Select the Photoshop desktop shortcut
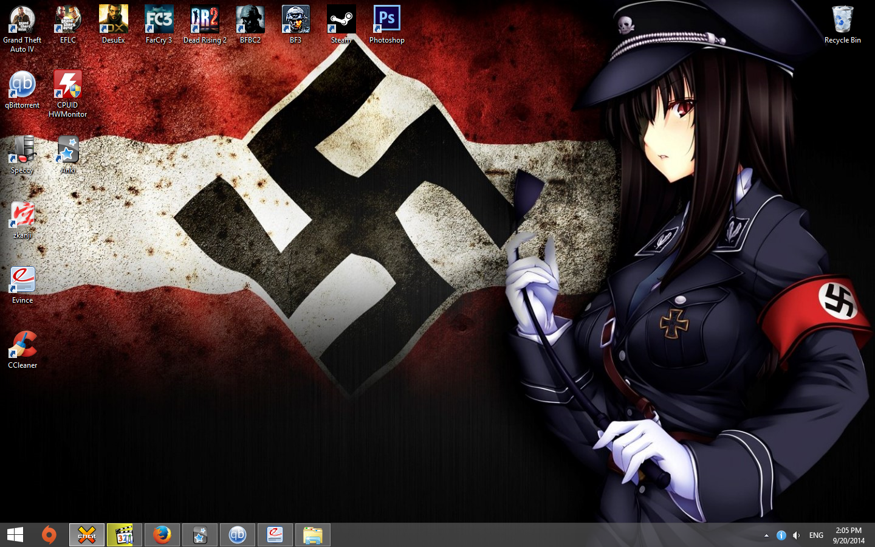This screenshot has height=547, width=875. click(x=387, y=25)
